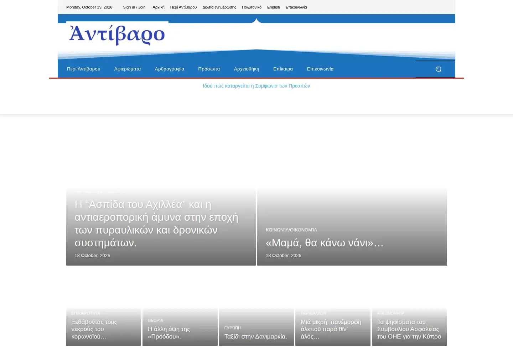Click the date Monday, October 19, 2026
This screenshot has width=513, height=356.
(x=89, y=7)
